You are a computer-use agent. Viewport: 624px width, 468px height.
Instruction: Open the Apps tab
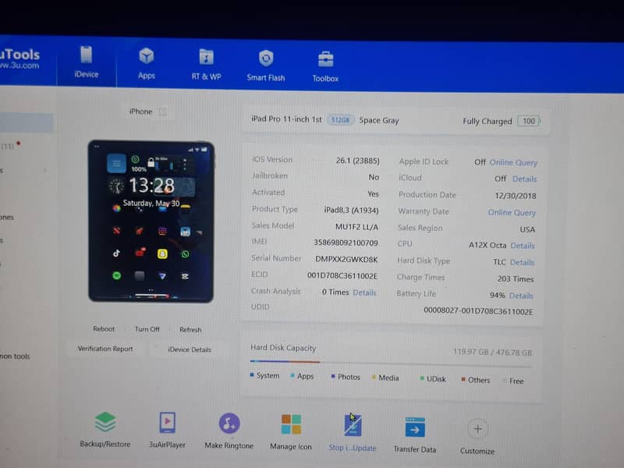click(147, 63)
